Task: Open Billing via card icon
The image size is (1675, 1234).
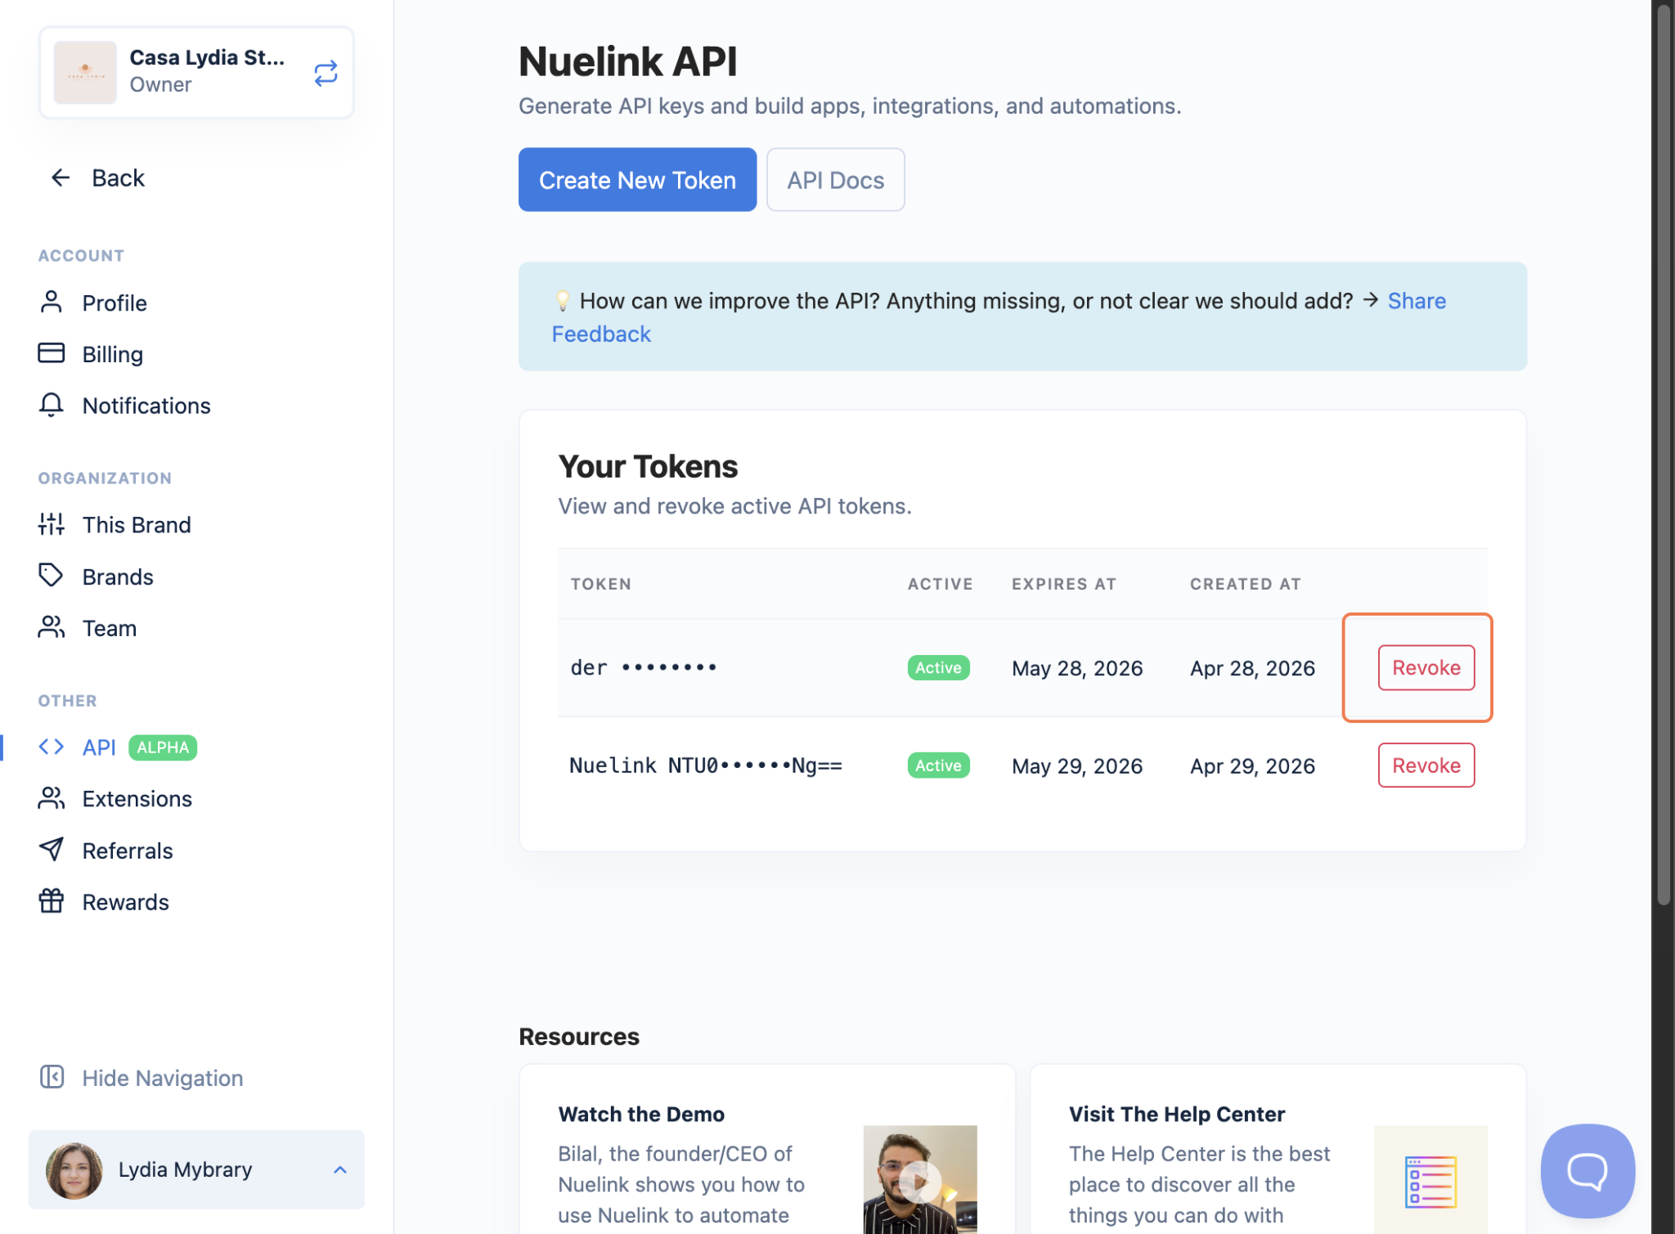Action: point(51,353)
